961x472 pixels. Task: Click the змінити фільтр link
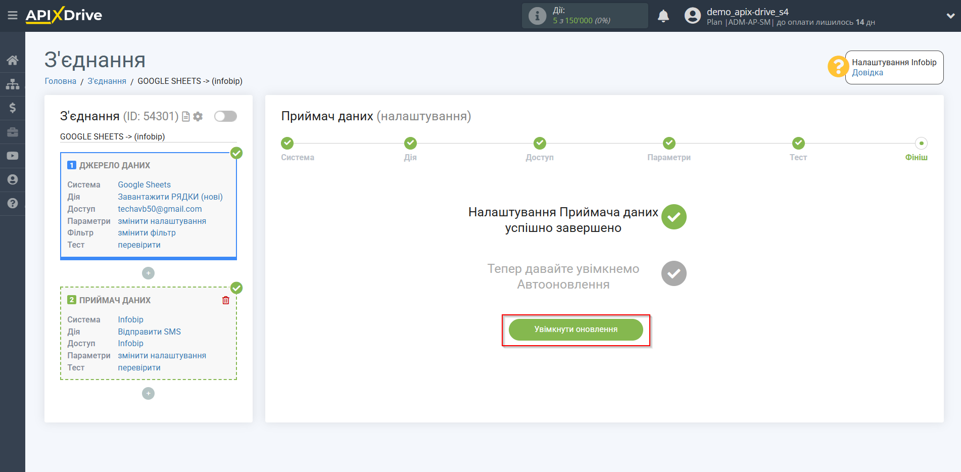147,233
